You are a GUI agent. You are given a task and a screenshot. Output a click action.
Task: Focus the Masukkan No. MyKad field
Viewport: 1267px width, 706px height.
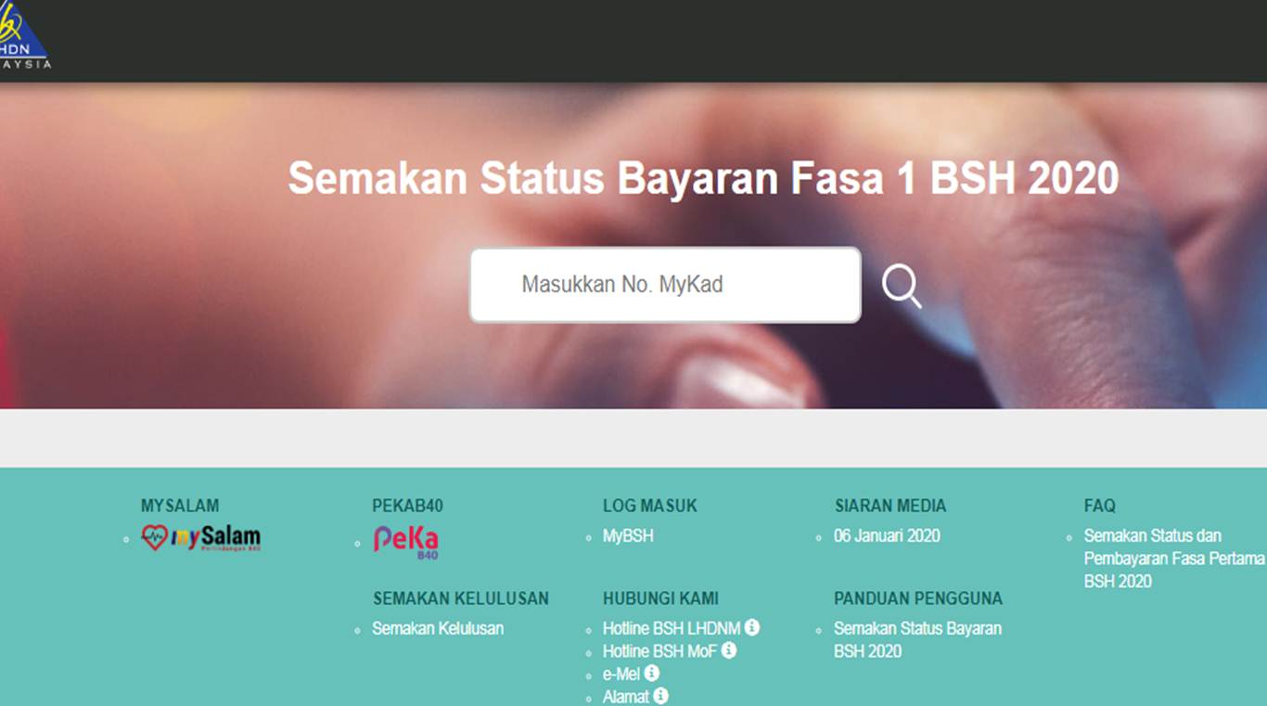click(665, 285)
